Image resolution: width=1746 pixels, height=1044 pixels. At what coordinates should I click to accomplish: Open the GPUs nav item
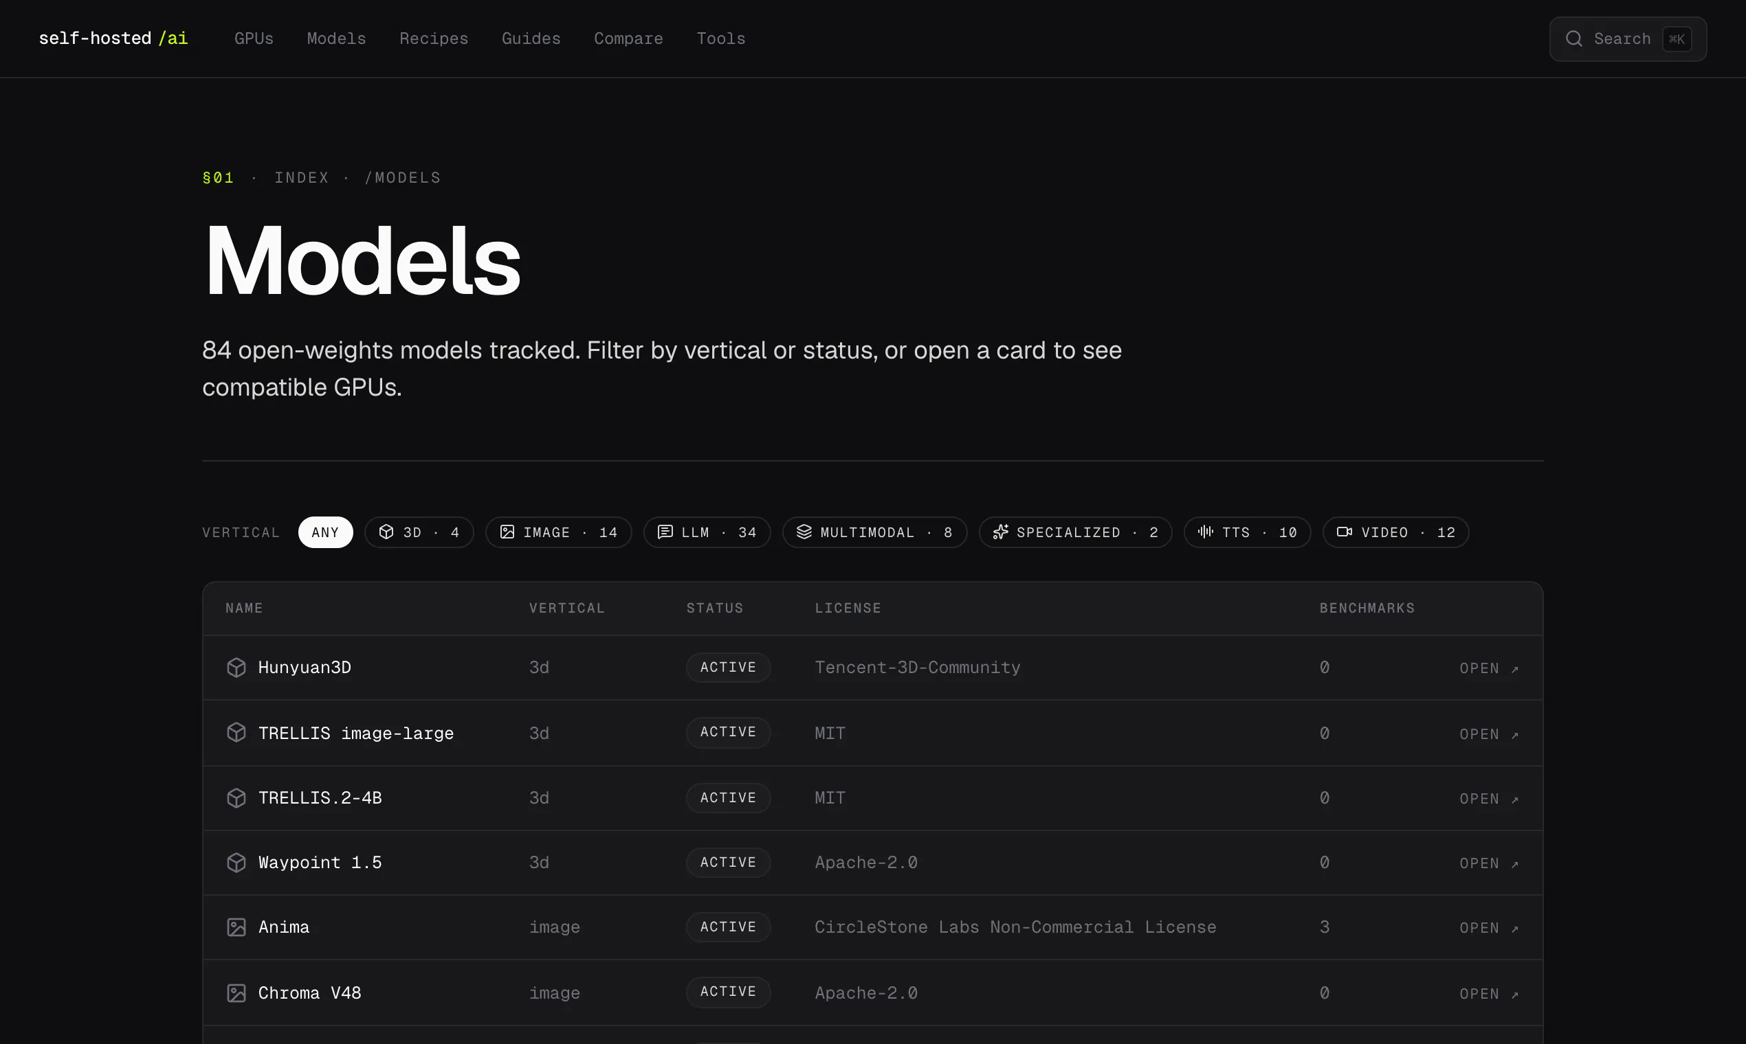(254, 38)
